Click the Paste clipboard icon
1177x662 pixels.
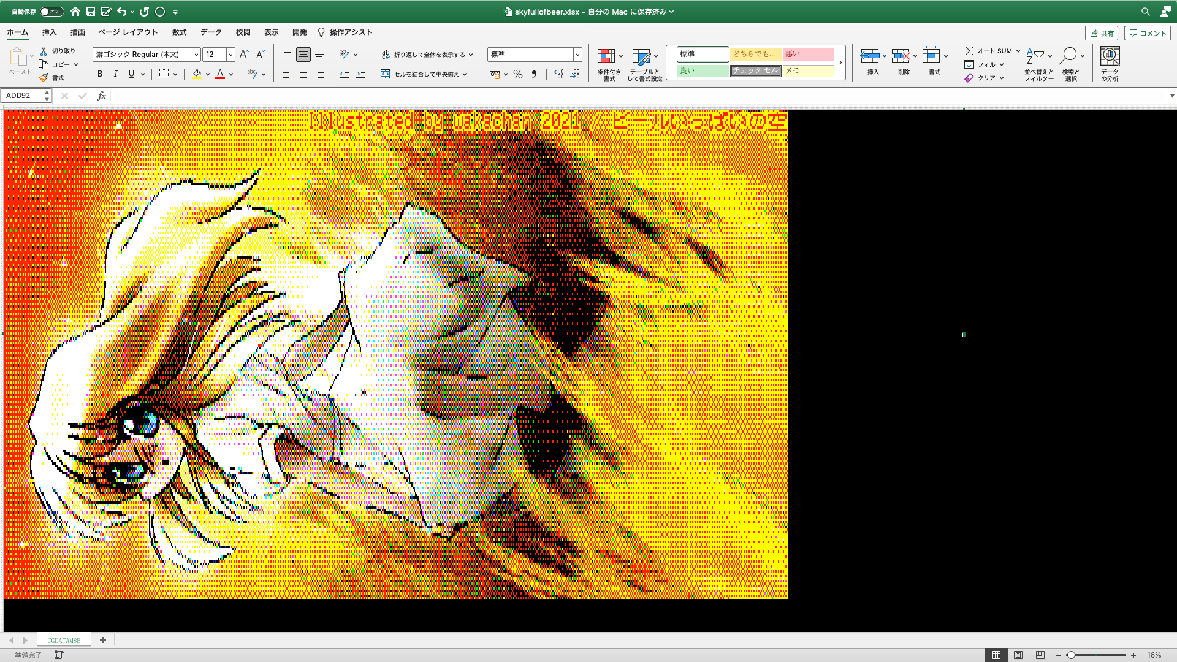(18, 58)
